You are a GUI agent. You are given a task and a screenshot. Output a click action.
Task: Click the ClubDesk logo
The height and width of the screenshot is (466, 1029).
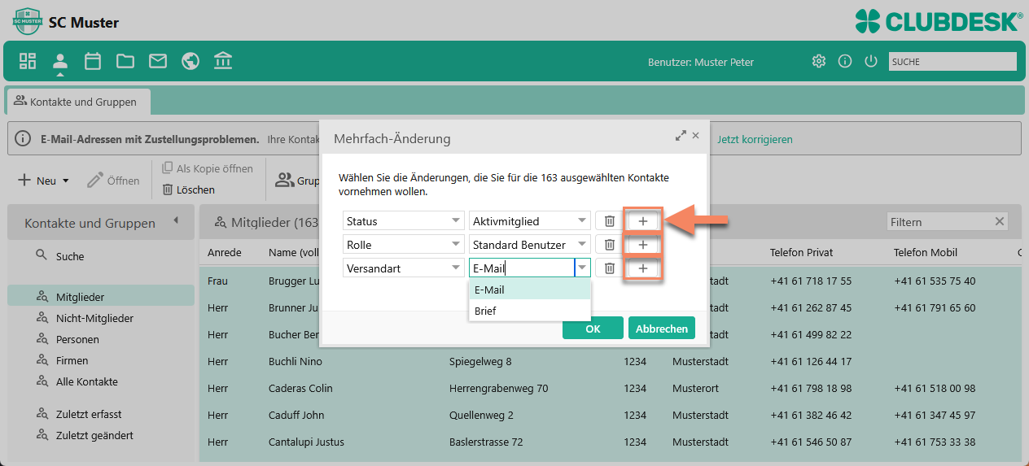(939, 20)
